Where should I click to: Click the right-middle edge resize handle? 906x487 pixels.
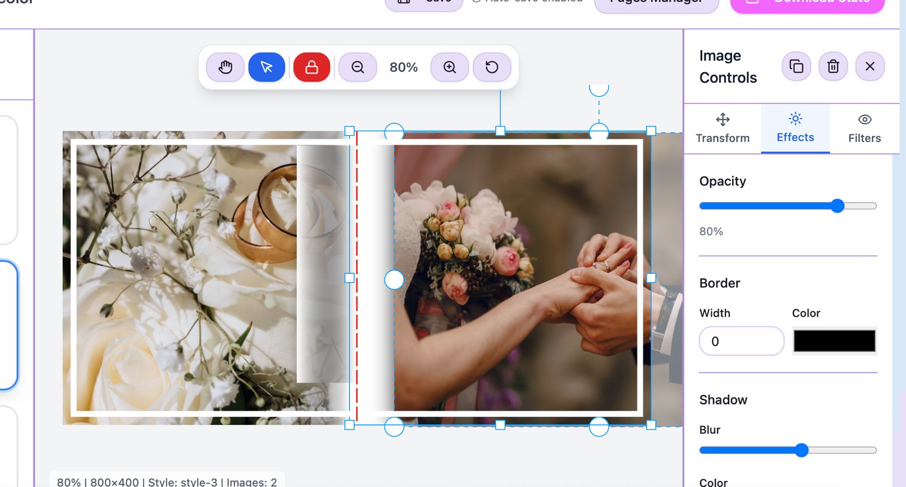651,278
